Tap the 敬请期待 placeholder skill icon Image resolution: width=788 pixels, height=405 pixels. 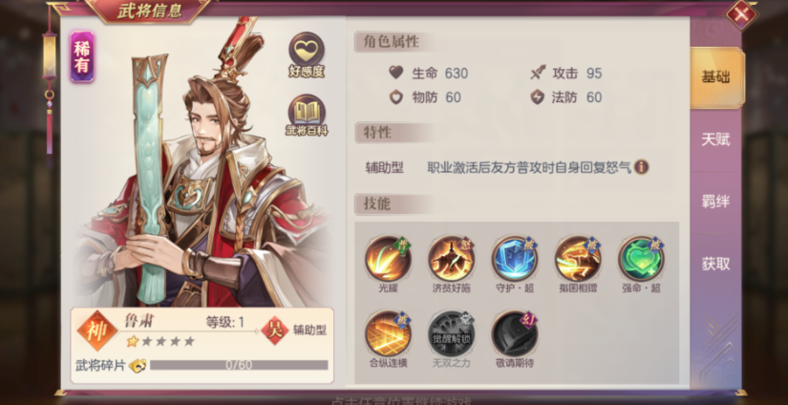515,333
